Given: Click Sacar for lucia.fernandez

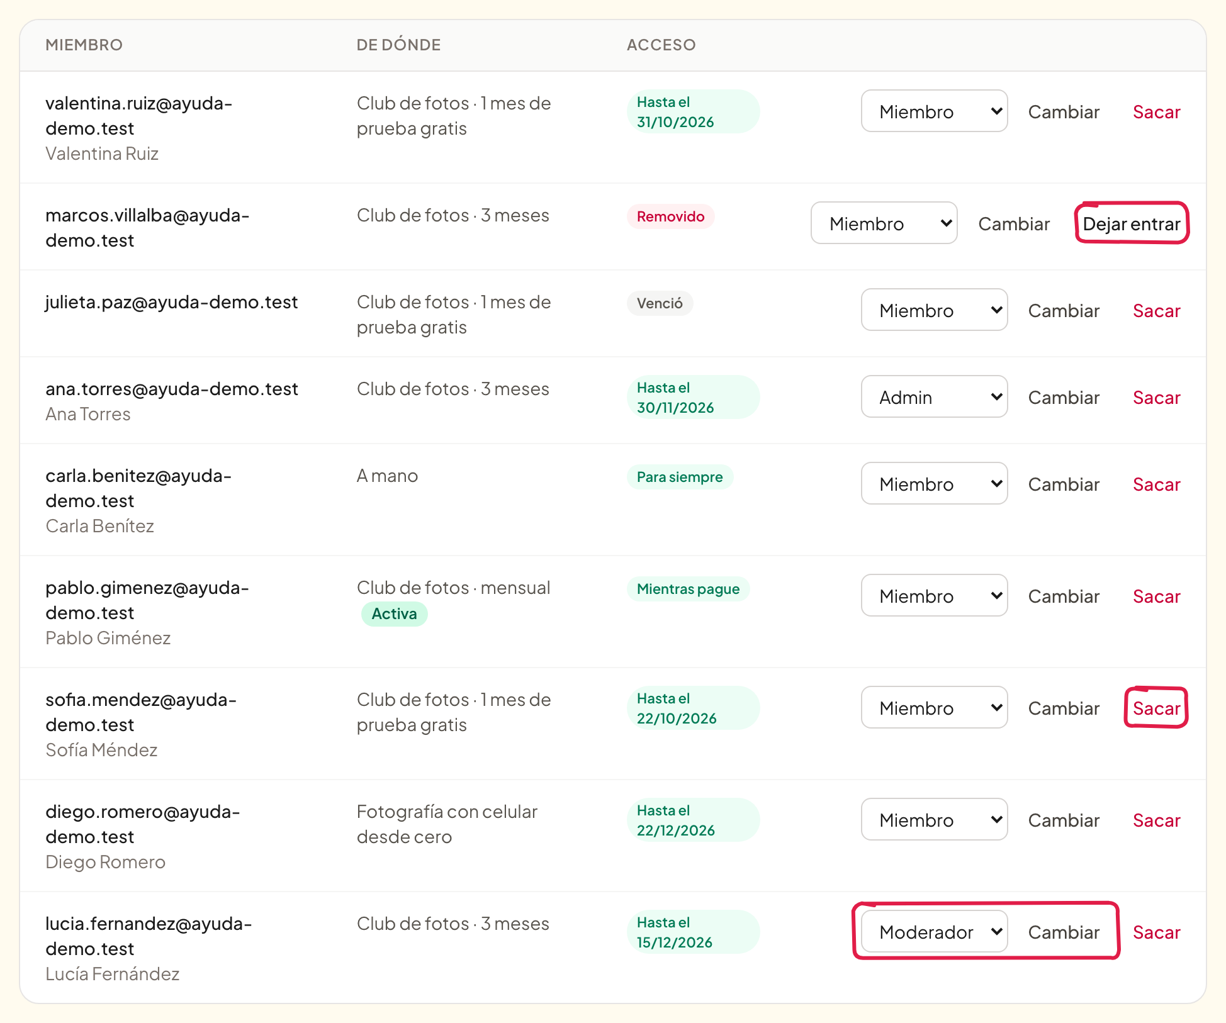Looking at the screenshot, I should (1156, 932).
